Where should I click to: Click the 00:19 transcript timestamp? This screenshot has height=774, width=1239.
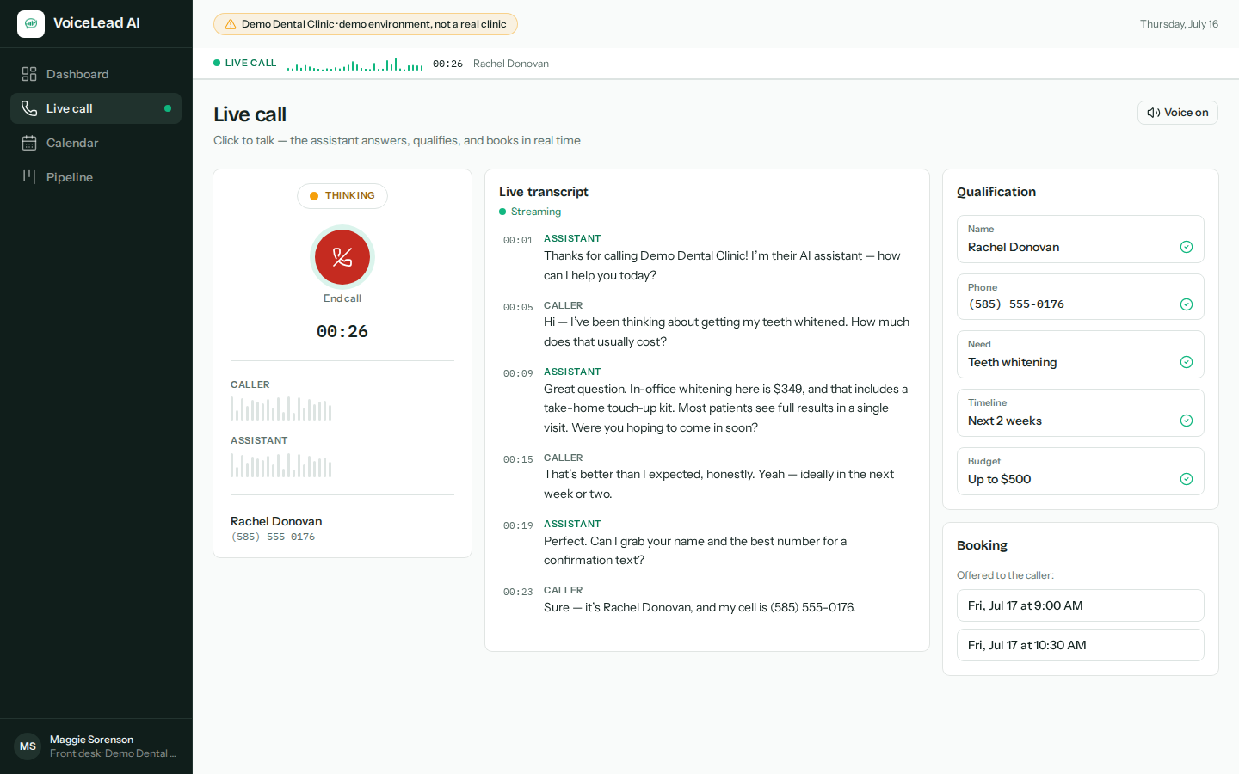[518, 525]
